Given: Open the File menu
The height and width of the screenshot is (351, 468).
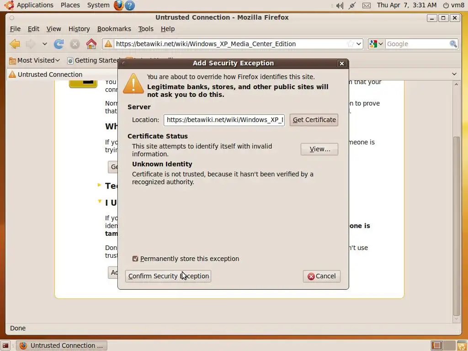Looking at the screenshot, I should pos(15,29).
